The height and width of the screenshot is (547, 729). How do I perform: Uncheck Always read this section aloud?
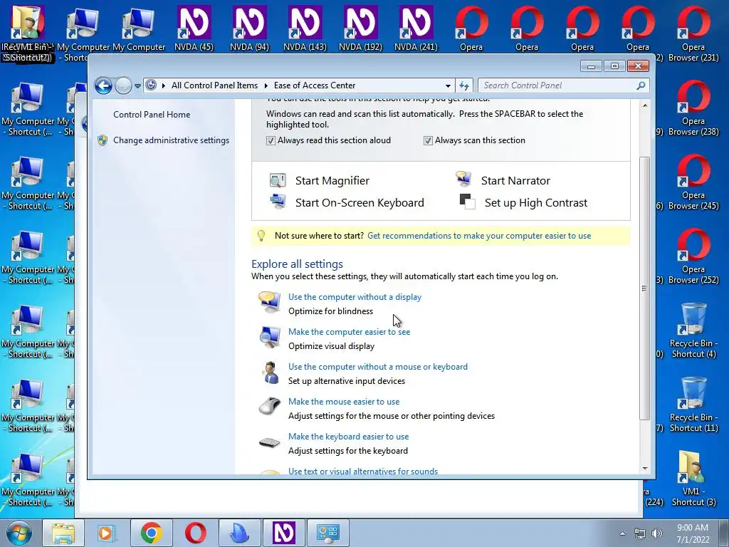tap(271, 140)
